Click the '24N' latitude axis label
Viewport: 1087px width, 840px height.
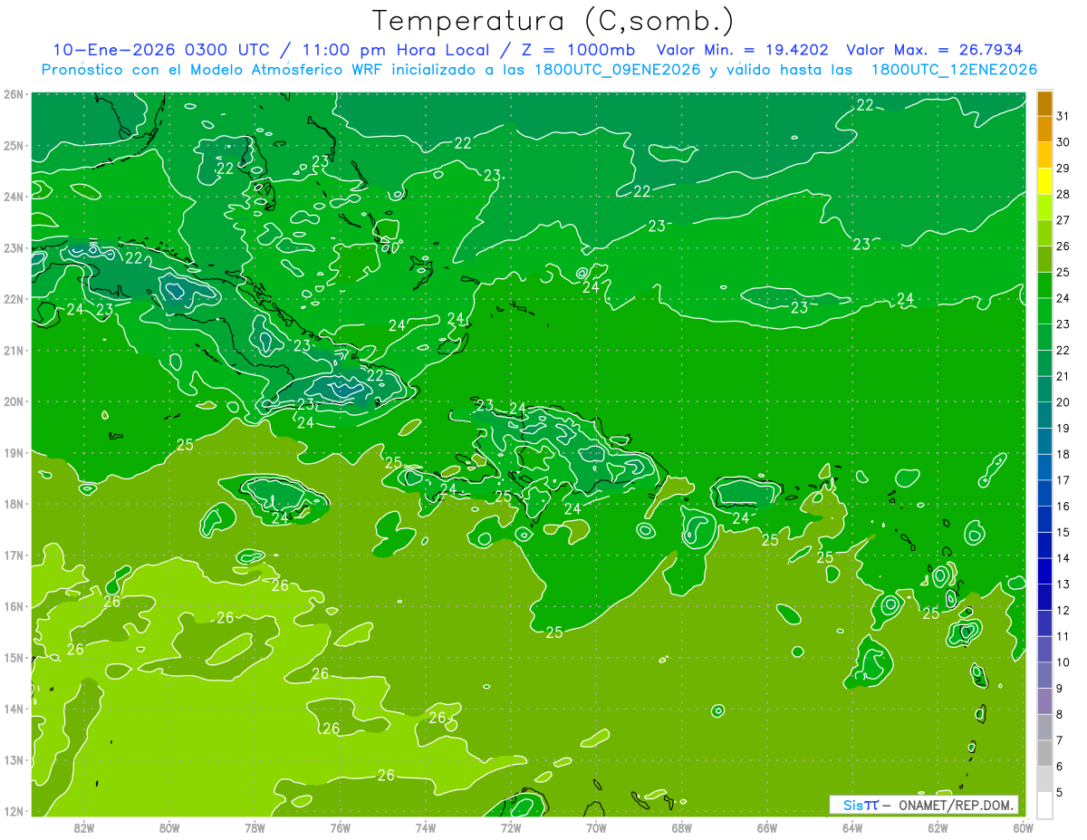(14, 197)
